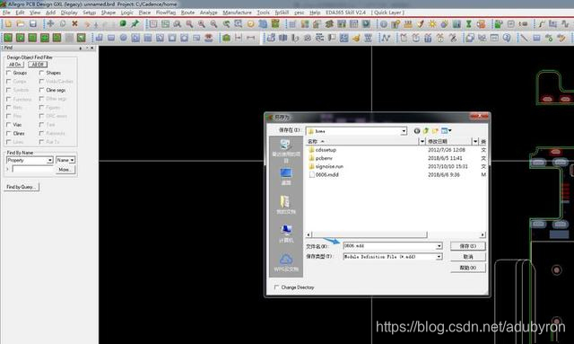Image resolution: width=574 pixels, height=344 pixels.
Task: Enable the Nets checkbox in Find filter
Action: [x=9, y=108]
